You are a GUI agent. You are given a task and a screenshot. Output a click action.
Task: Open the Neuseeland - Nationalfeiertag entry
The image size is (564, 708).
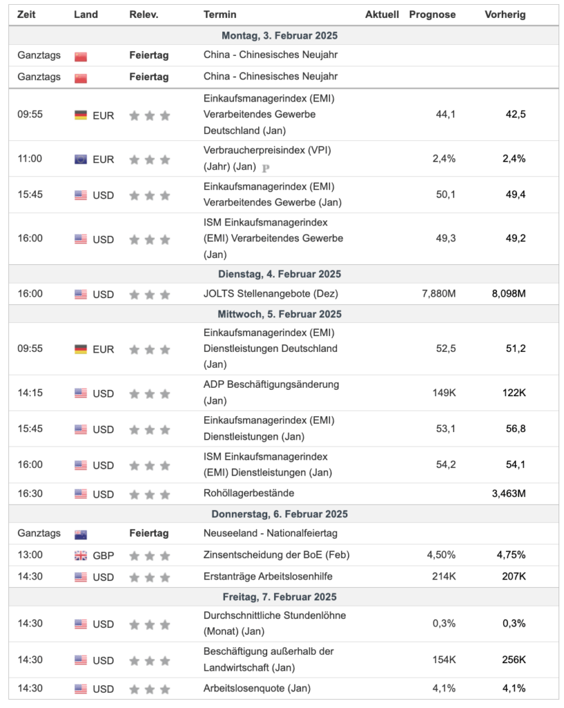271,534
